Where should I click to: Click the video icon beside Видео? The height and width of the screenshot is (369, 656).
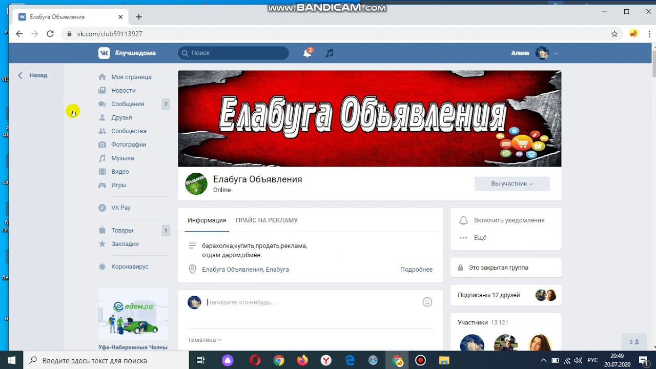tap(102, 172)
